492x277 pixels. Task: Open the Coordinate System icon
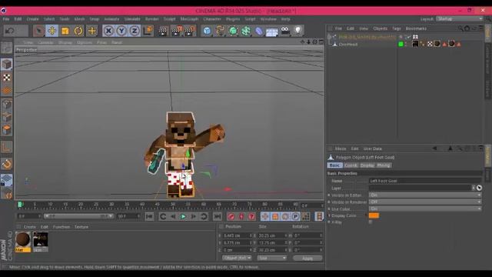click(x=148, y=31)
